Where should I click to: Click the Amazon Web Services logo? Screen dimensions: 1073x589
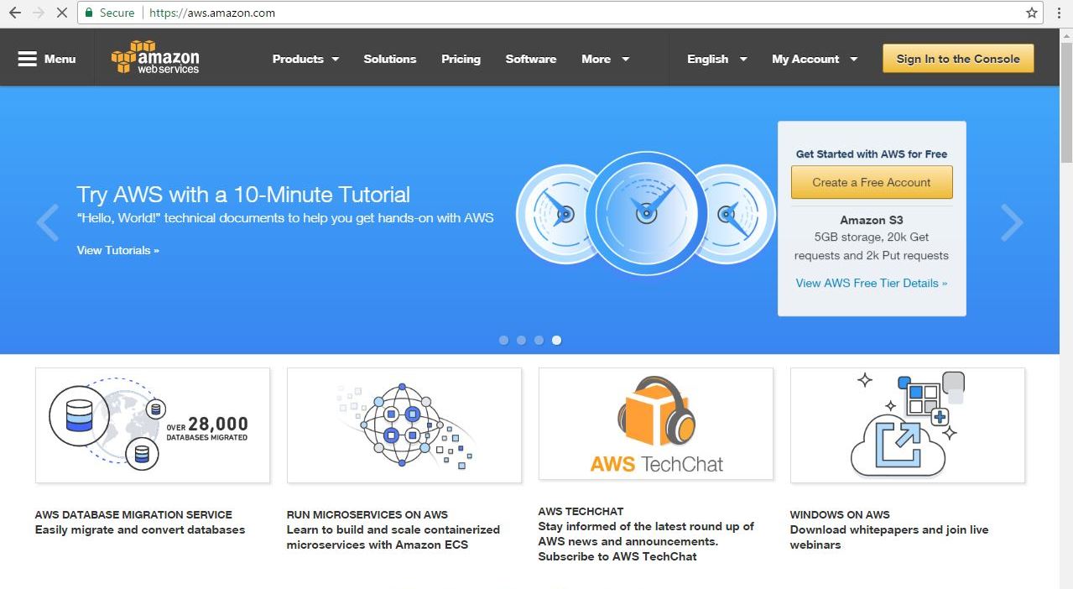[155, 58]
